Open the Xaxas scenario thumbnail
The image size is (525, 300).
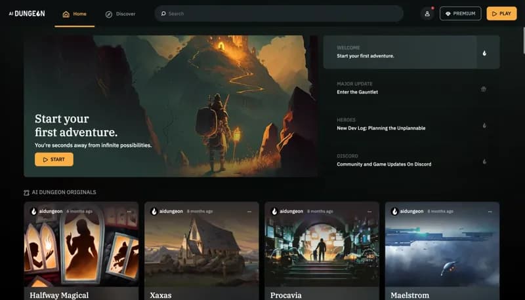(x=201, y=244)
